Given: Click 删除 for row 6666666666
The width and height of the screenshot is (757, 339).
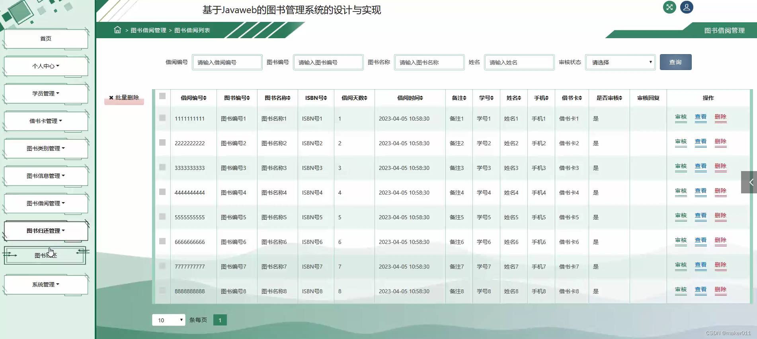Looking at the screenshot, I should coord(720,240).
